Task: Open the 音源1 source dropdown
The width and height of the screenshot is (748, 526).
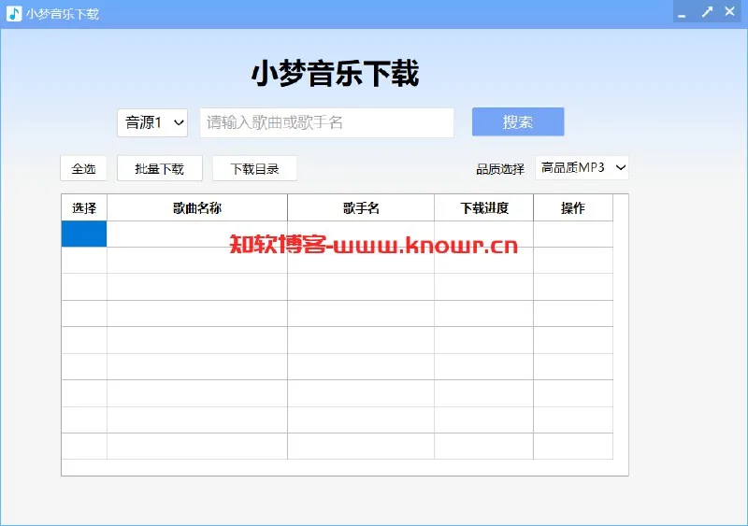Action: point(152,123)
